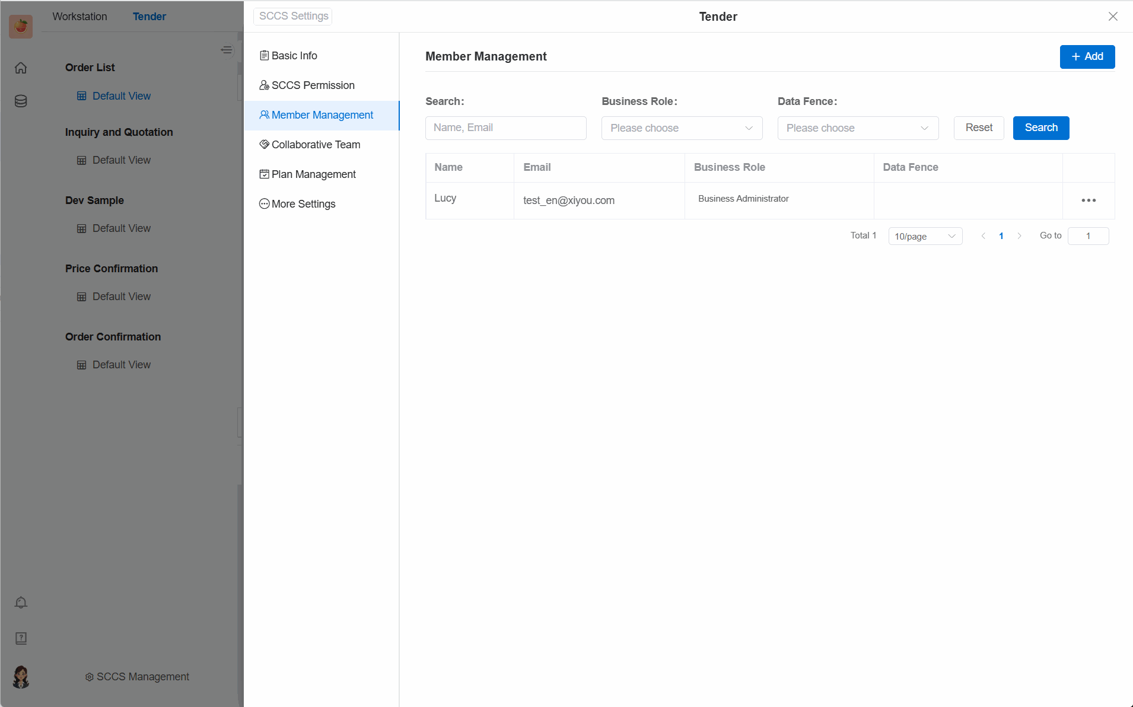Switch to the Workstation tab
Image resolution: width=1133 pixels, height=707 pixels.
pos(79,17)
